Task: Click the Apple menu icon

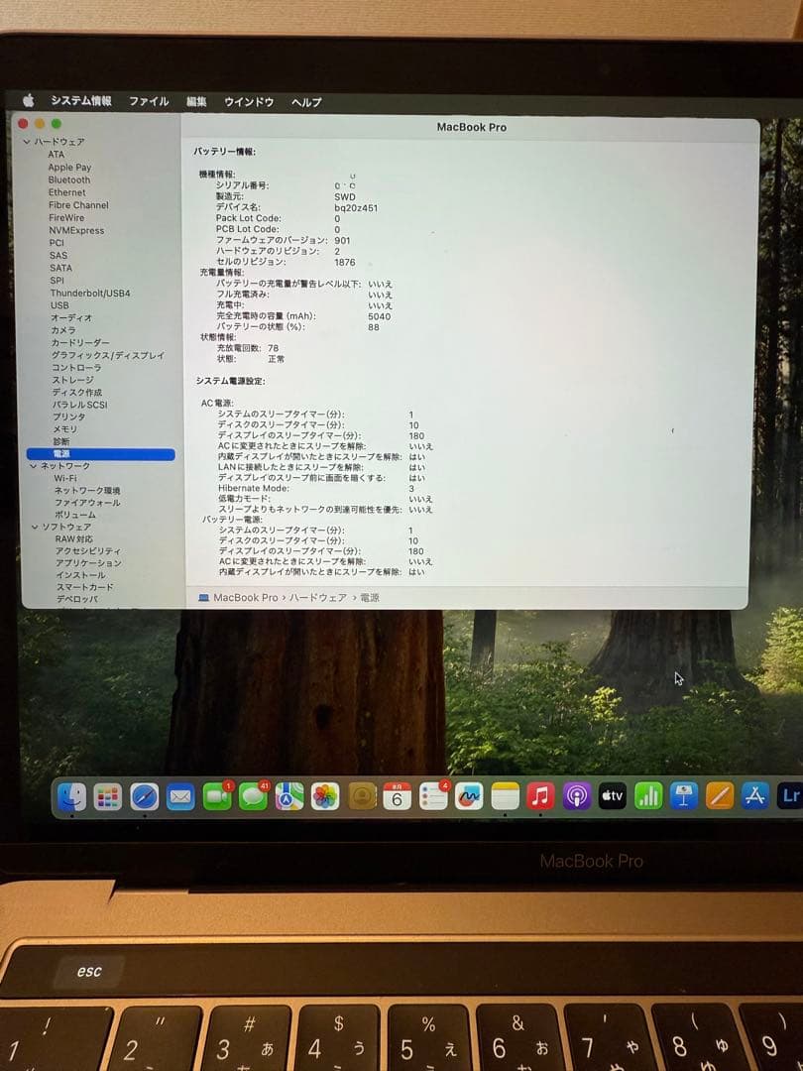Action: [30, 100]
